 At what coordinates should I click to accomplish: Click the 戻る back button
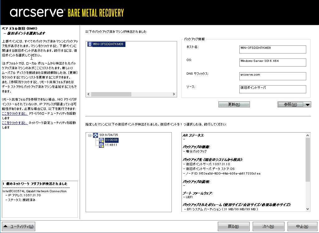click(x=233, y=226)
